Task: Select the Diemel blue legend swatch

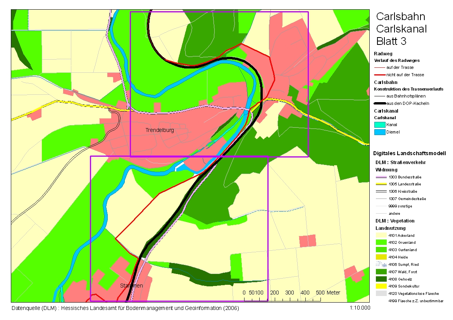Action: [x=380, y=132]
